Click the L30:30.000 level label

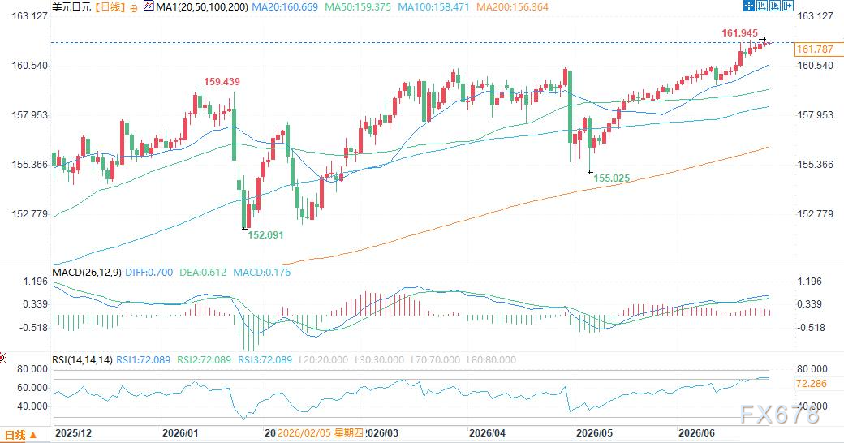point(380,359)
